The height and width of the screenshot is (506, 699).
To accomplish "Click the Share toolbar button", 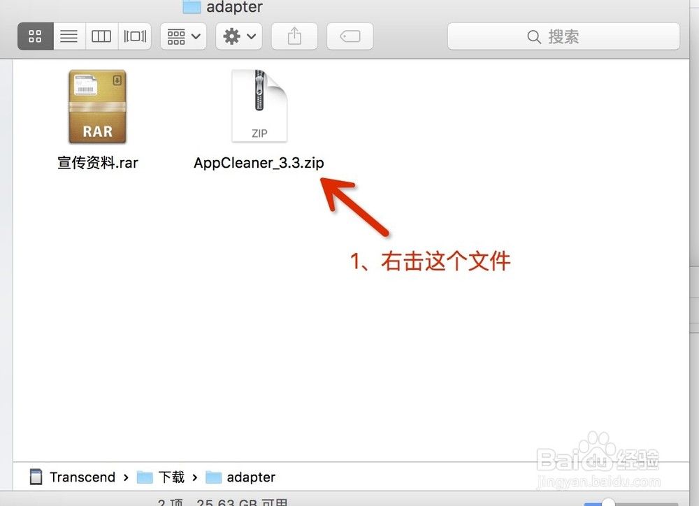I will [x=294, y=36].
